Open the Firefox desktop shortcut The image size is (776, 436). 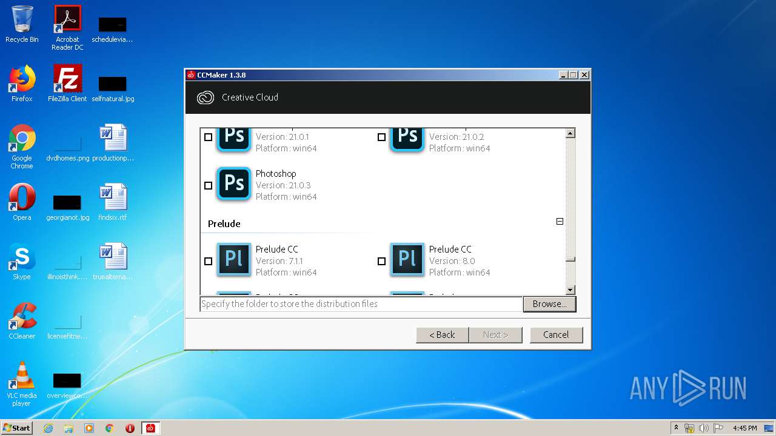pyautogui.click(x=22, y=84)
